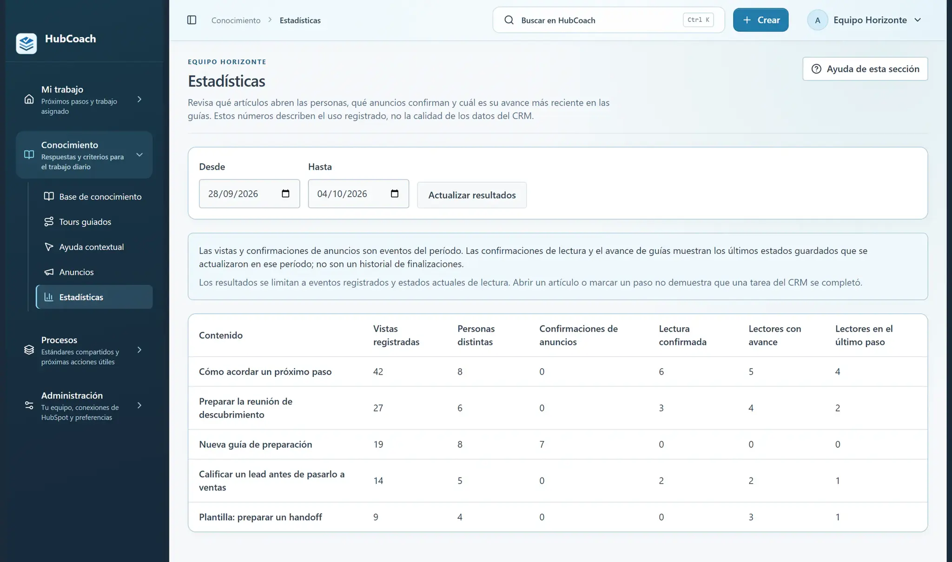952x562 pixels.
Task: Click the Mi trabajo home icon
Action: click(29, 99)
